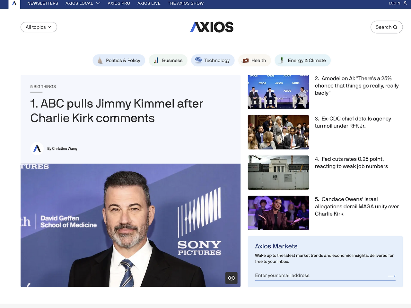
Task: Select the Energy & Climate topic tab
Action: 302,60
